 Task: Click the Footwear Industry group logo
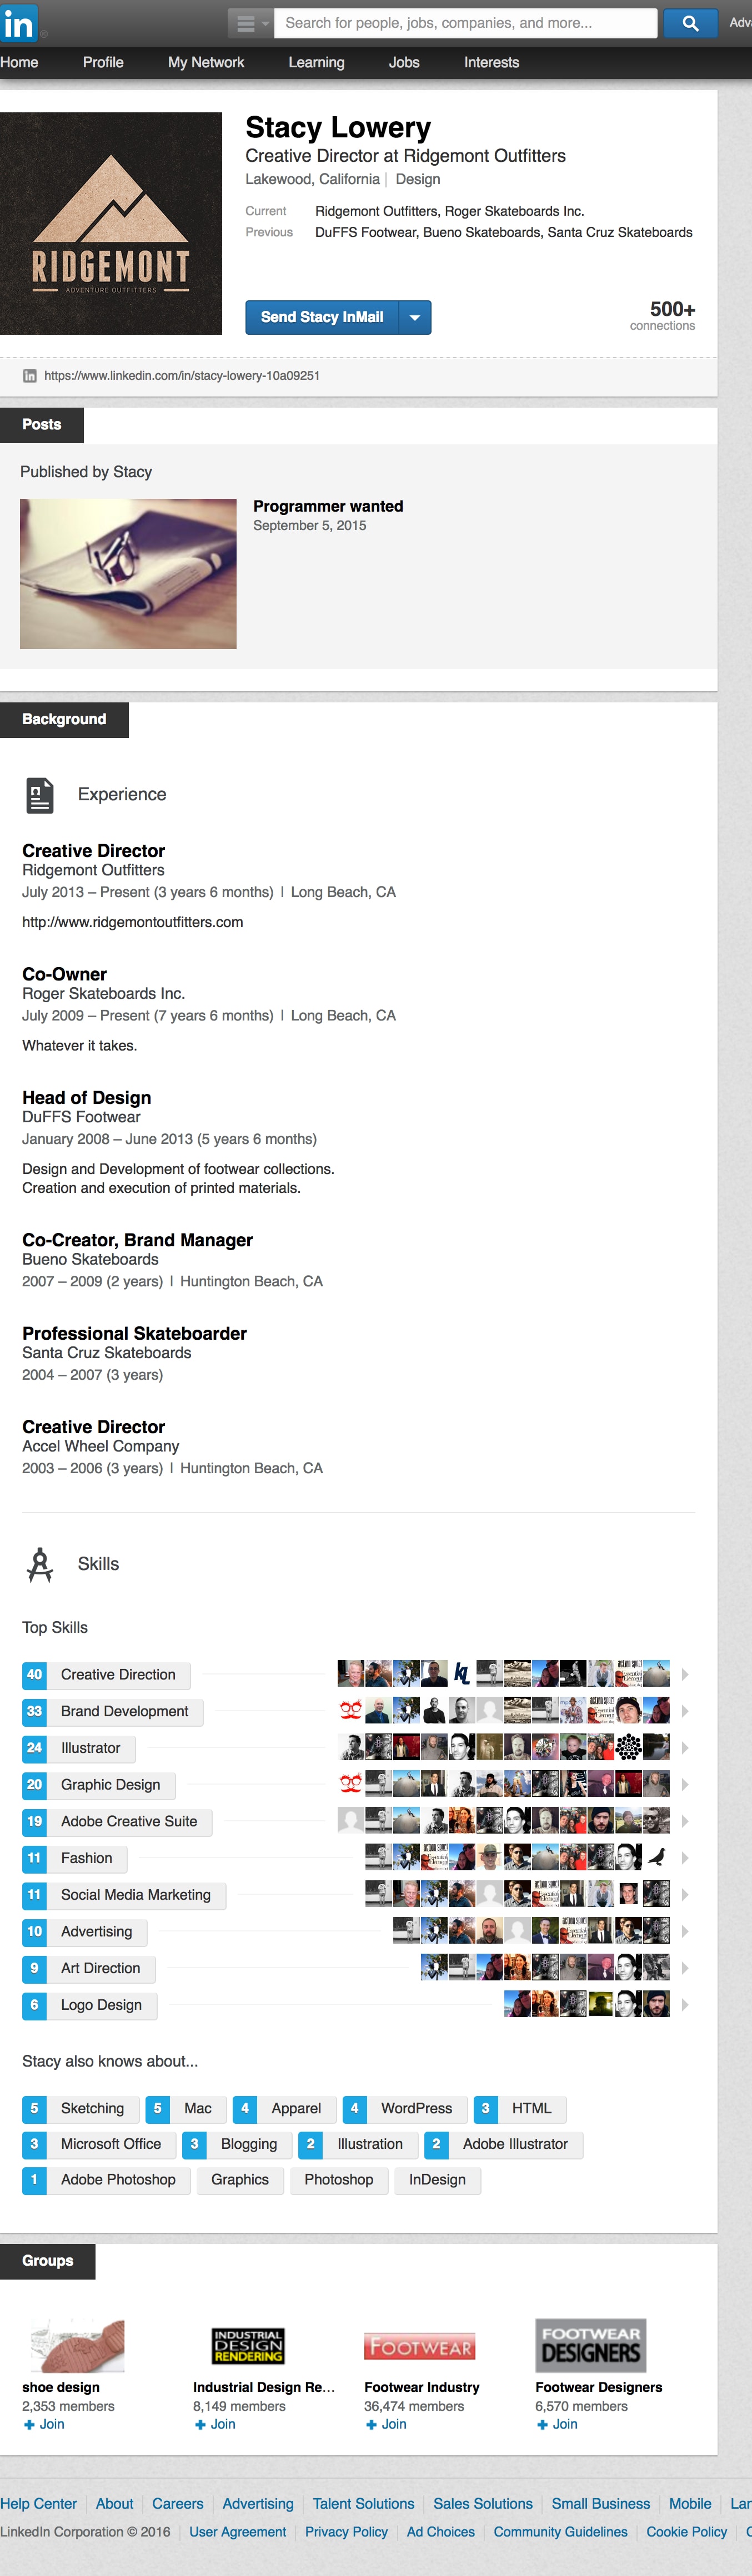pyautogui.click(x=419, y=2346)
